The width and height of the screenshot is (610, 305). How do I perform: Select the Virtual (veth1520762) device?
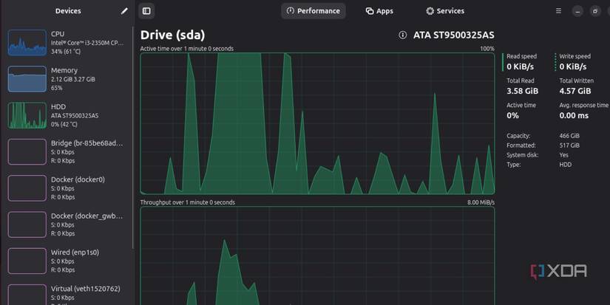coord(66,294)
